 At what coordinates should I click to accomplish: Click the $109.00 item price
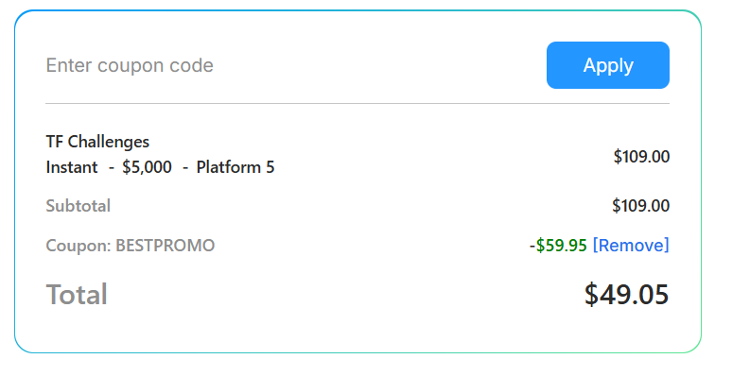tap(641, 156)
